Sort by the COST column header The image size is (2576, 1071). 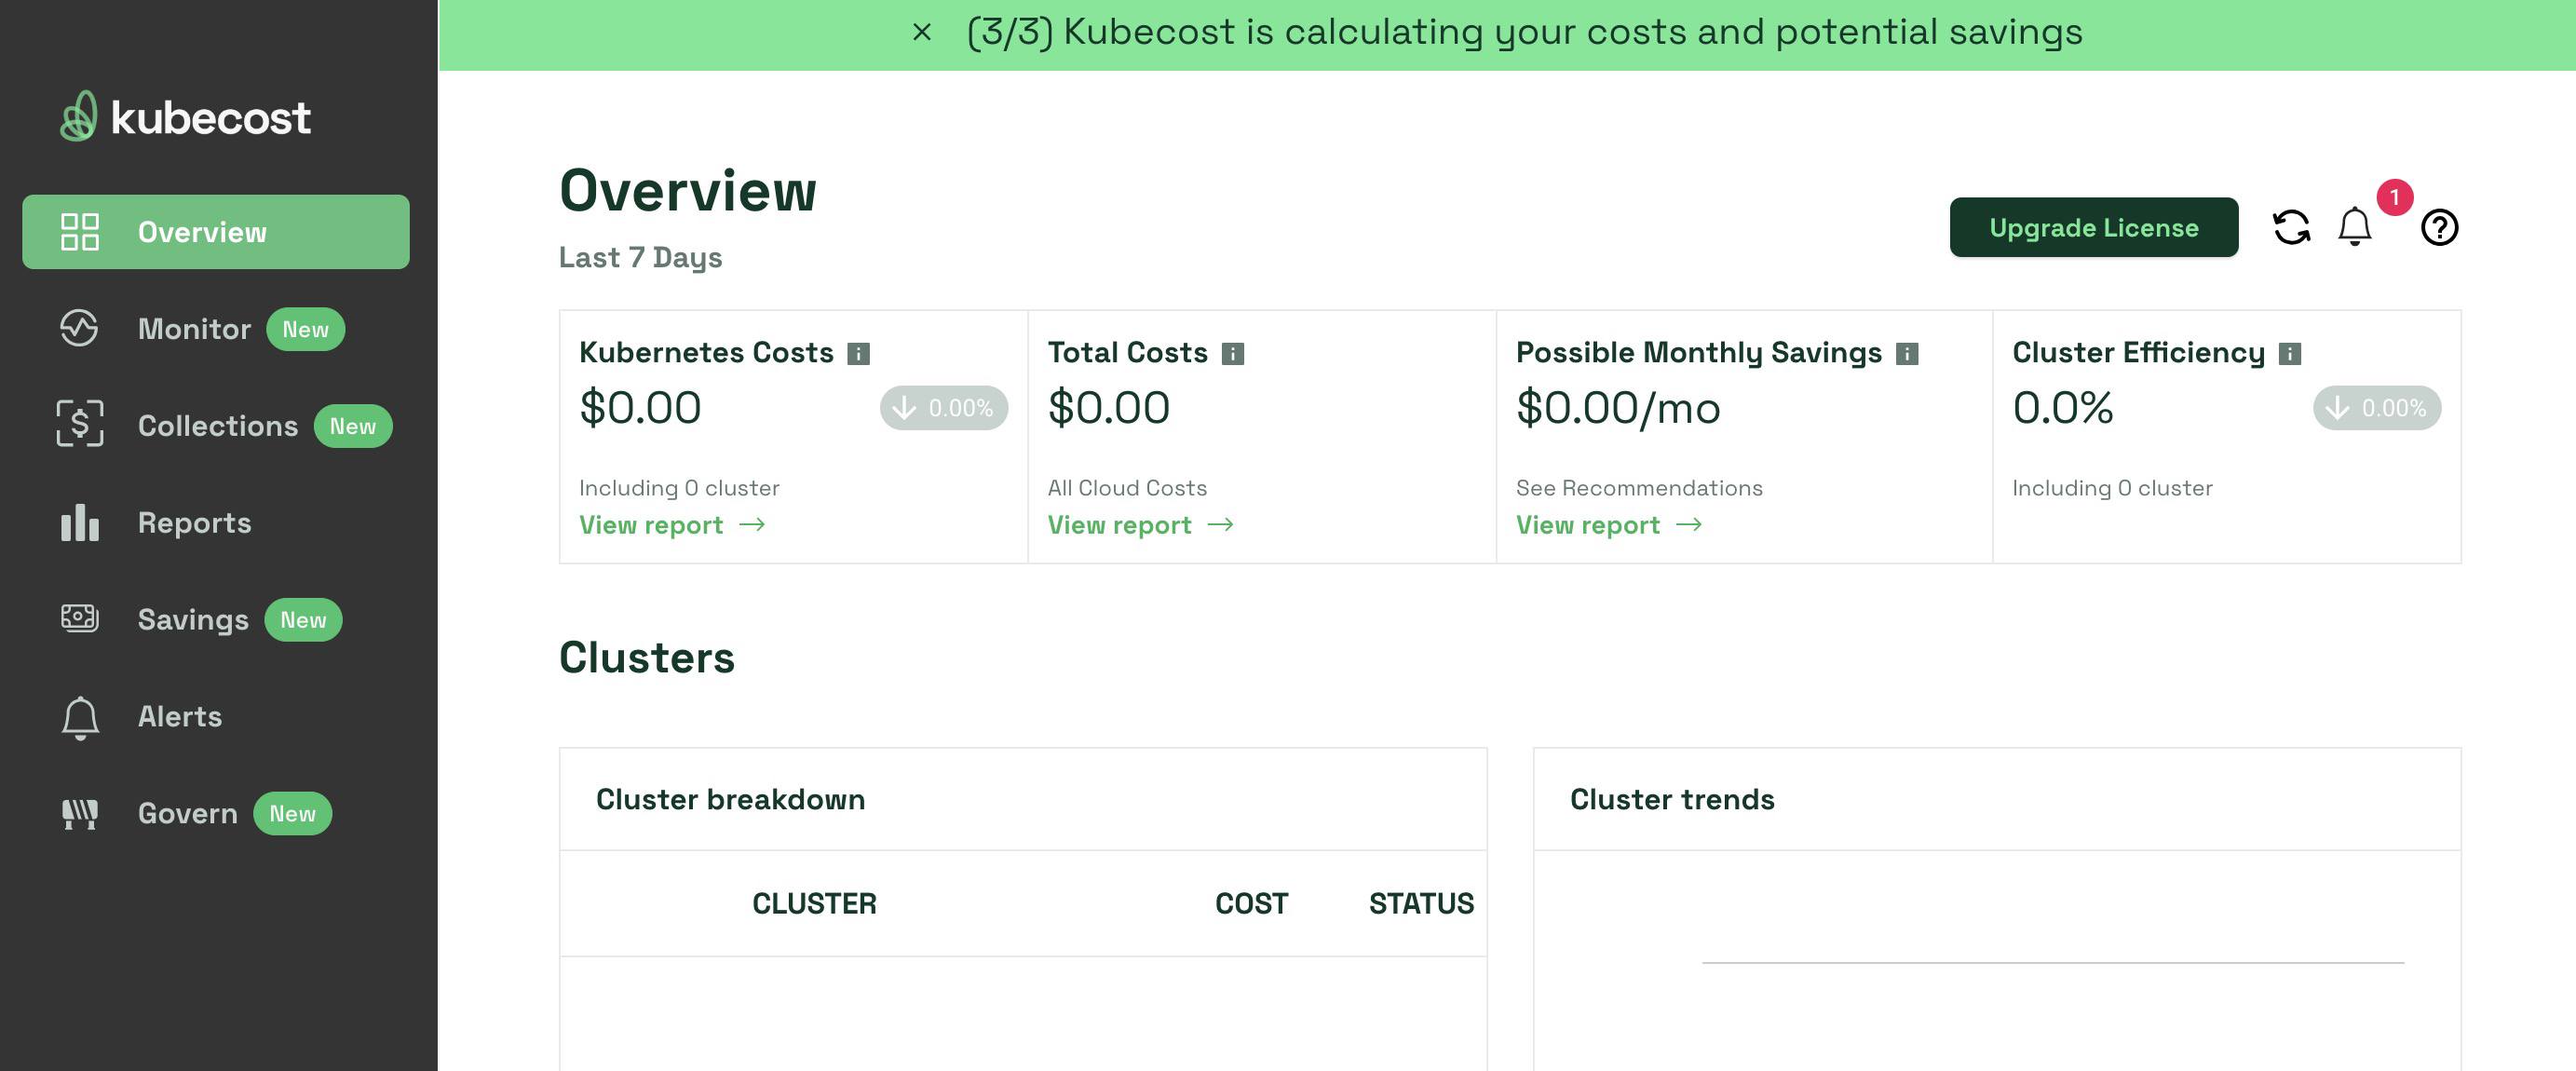pos(1251,903)
